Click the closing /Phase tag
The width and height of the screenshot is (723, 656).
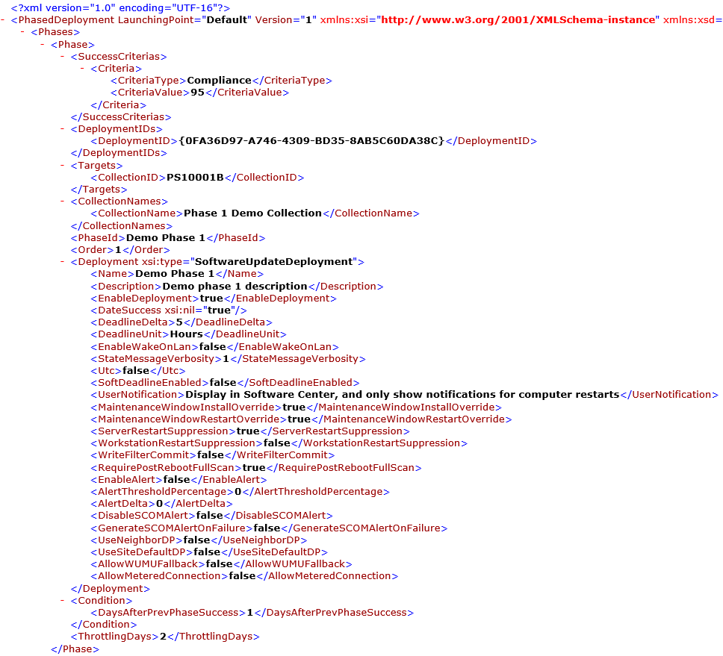(x=75, y=649)
